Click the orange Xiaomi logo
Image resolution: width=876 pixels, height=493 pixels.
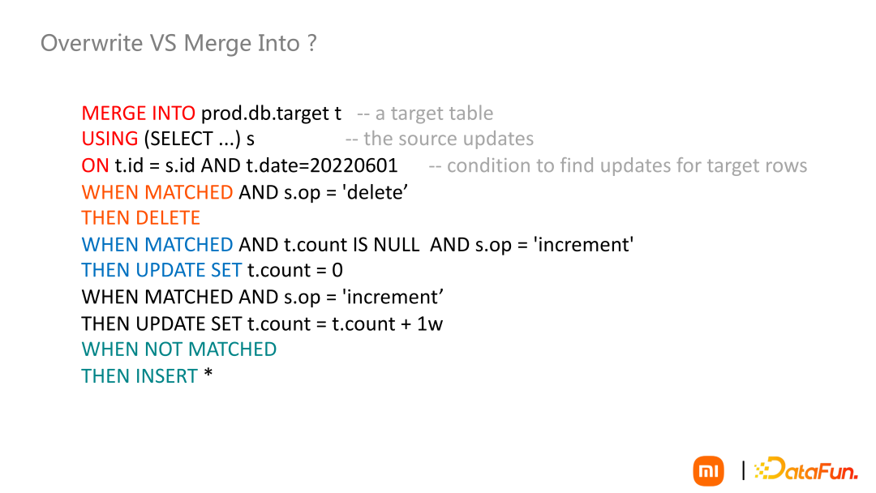pos(708,471)
